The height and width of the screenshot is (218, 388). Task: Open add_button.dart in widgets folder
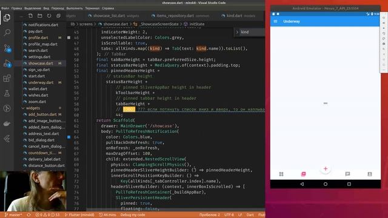42,114
